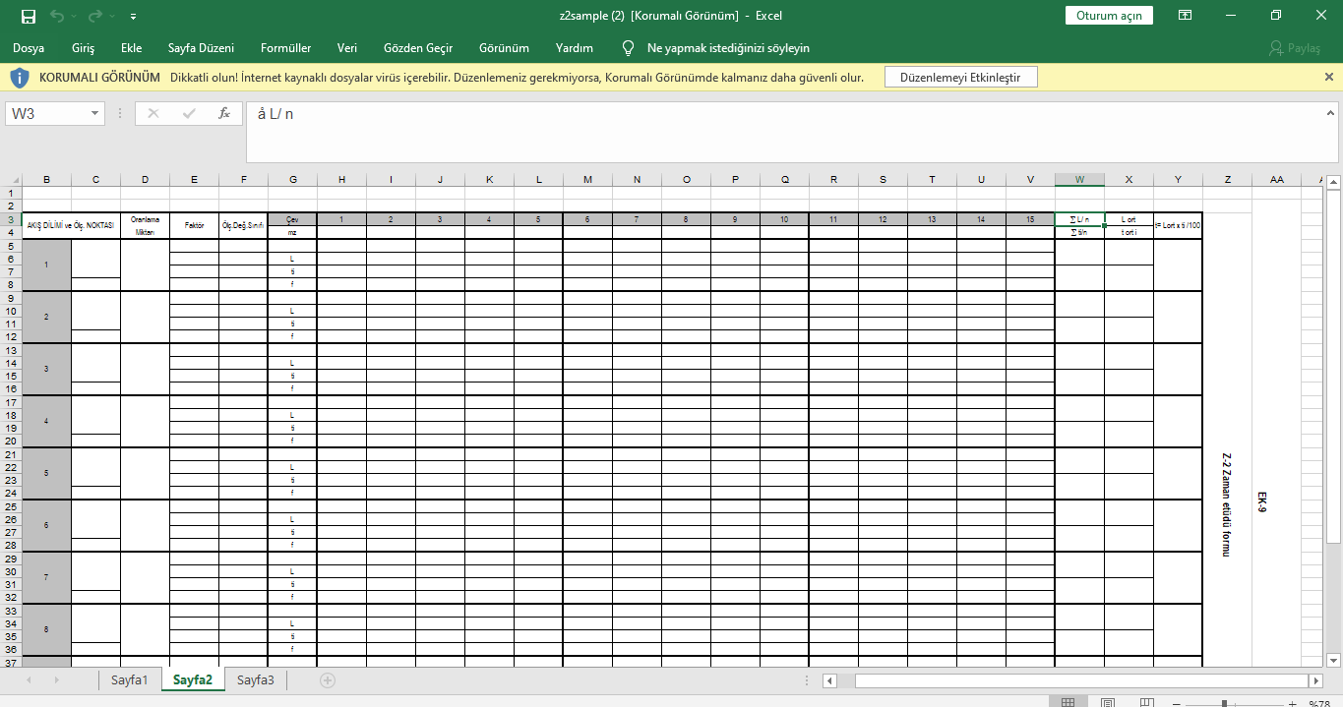Click Oturum açın to sign in

pos(1109,15)
